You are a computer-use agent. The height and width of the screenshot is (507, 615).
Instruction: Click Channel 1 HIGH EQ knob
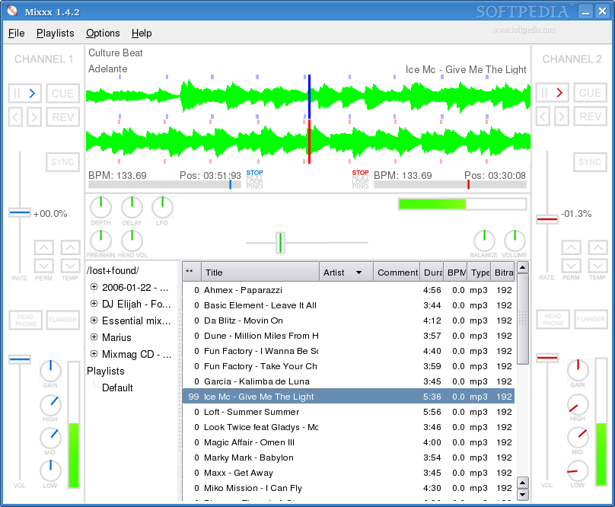(x=50, y=405)
